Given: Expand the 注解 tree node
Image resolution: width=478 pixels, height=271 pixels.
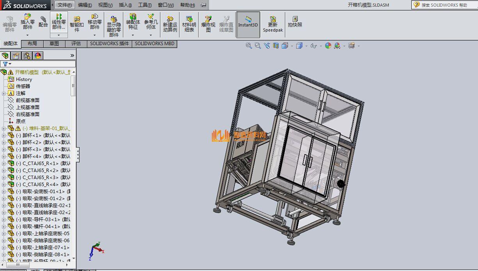Looking at the screenshot, I should 4,93.
